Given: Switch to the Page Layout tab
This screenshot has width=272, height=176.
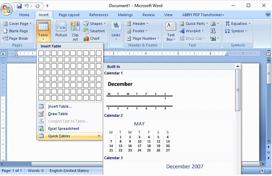Looking at the screenshot, I should coord(69,15).
